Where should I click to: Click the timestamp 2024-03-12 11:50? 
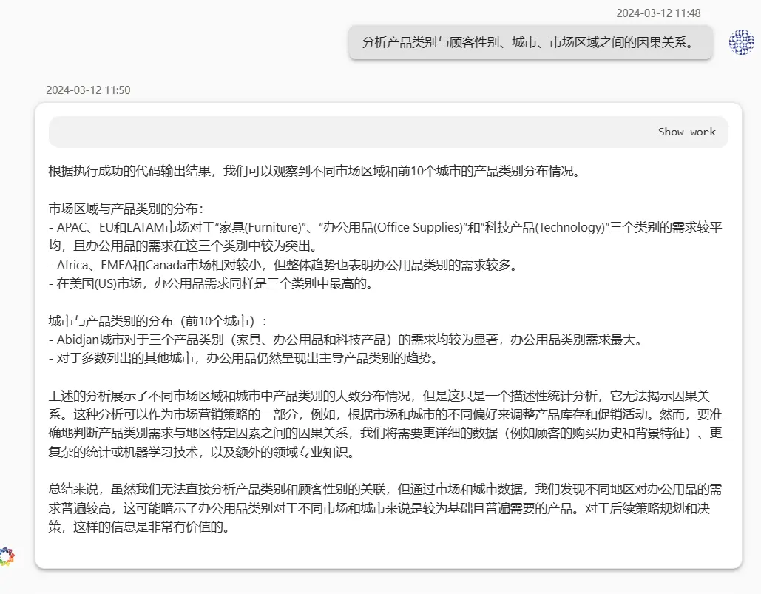coord(88,90)
